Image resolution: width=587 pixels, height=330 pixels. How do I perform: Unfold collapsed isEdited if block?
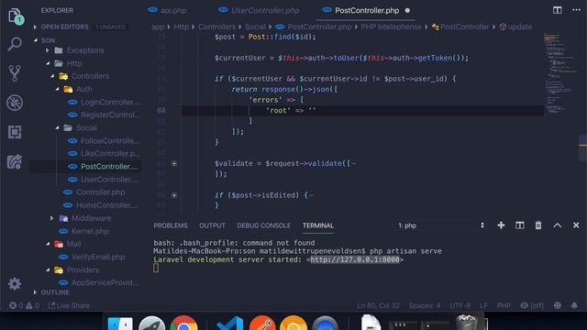click(174, 195)
